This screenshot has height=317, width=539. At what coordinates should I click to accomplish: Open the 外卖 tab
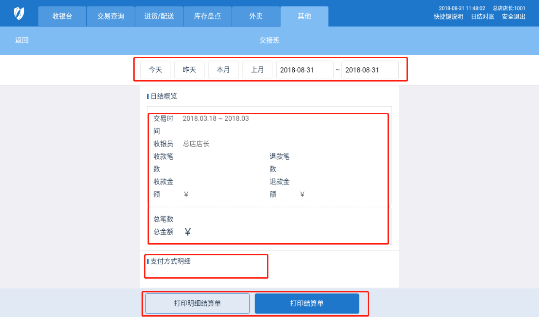[255, 16]
